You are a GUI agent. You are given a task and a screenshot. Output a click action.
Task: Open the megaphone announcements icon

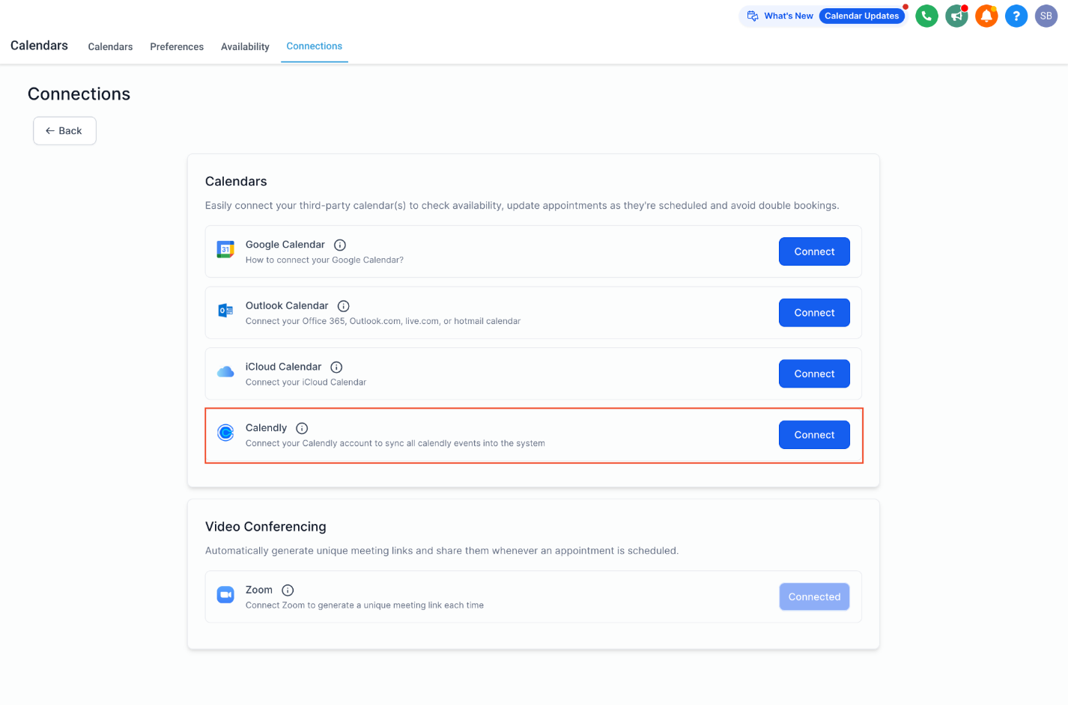click(x=956, y=16)
